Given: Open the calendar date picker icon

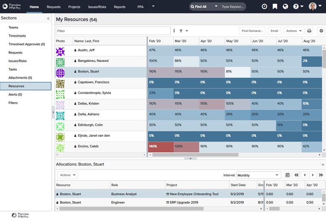Looking at the screenshot, I should click(288, 175).
